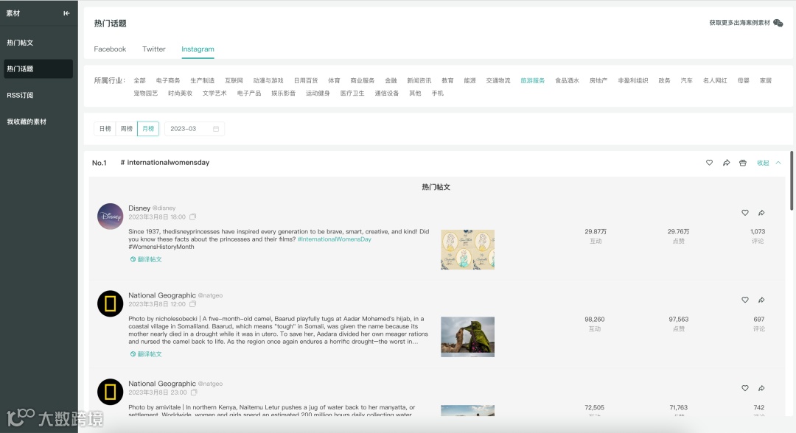Open 热门话题 in sidebar

click(x=38, y=69)
